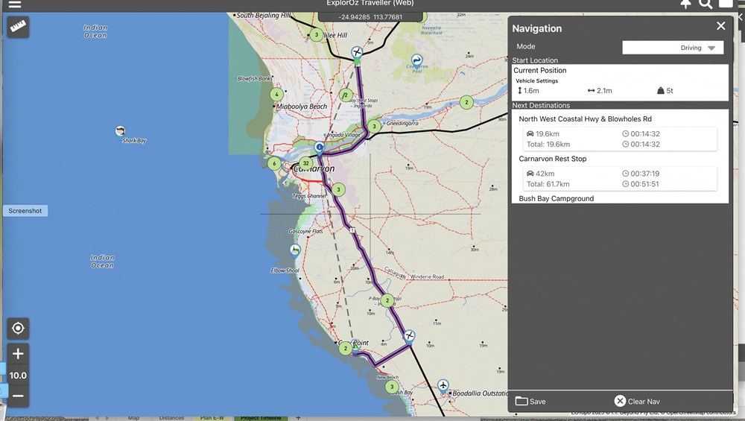The height and width of the screenshot is (421, 745).
Task: Select the Plan E-W tab
Action: click(212, 417)
